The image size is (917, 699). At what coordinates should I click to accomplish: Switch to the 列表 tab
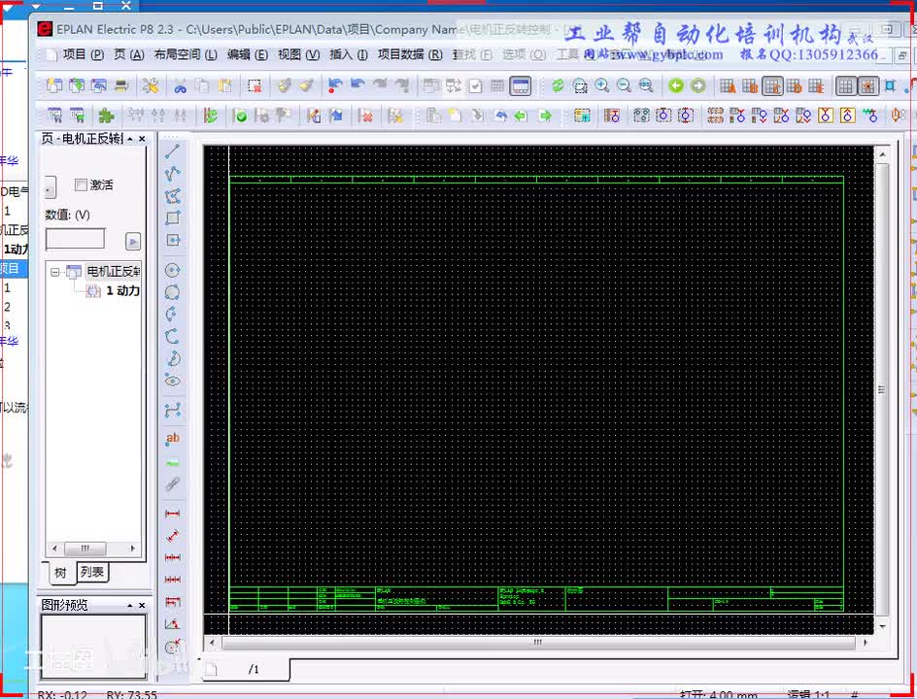pos(92,573)
